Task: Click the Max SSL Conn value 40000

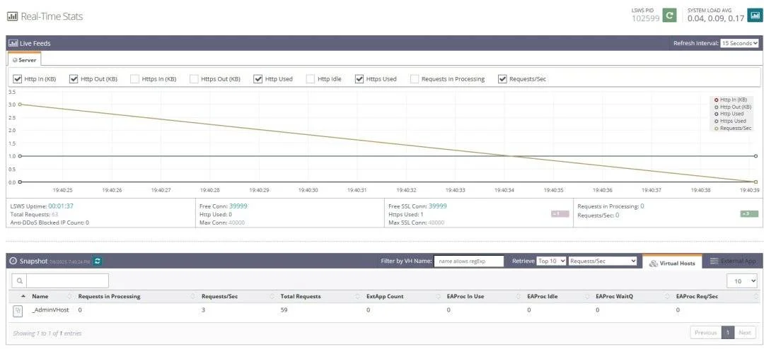Action: 436,223
